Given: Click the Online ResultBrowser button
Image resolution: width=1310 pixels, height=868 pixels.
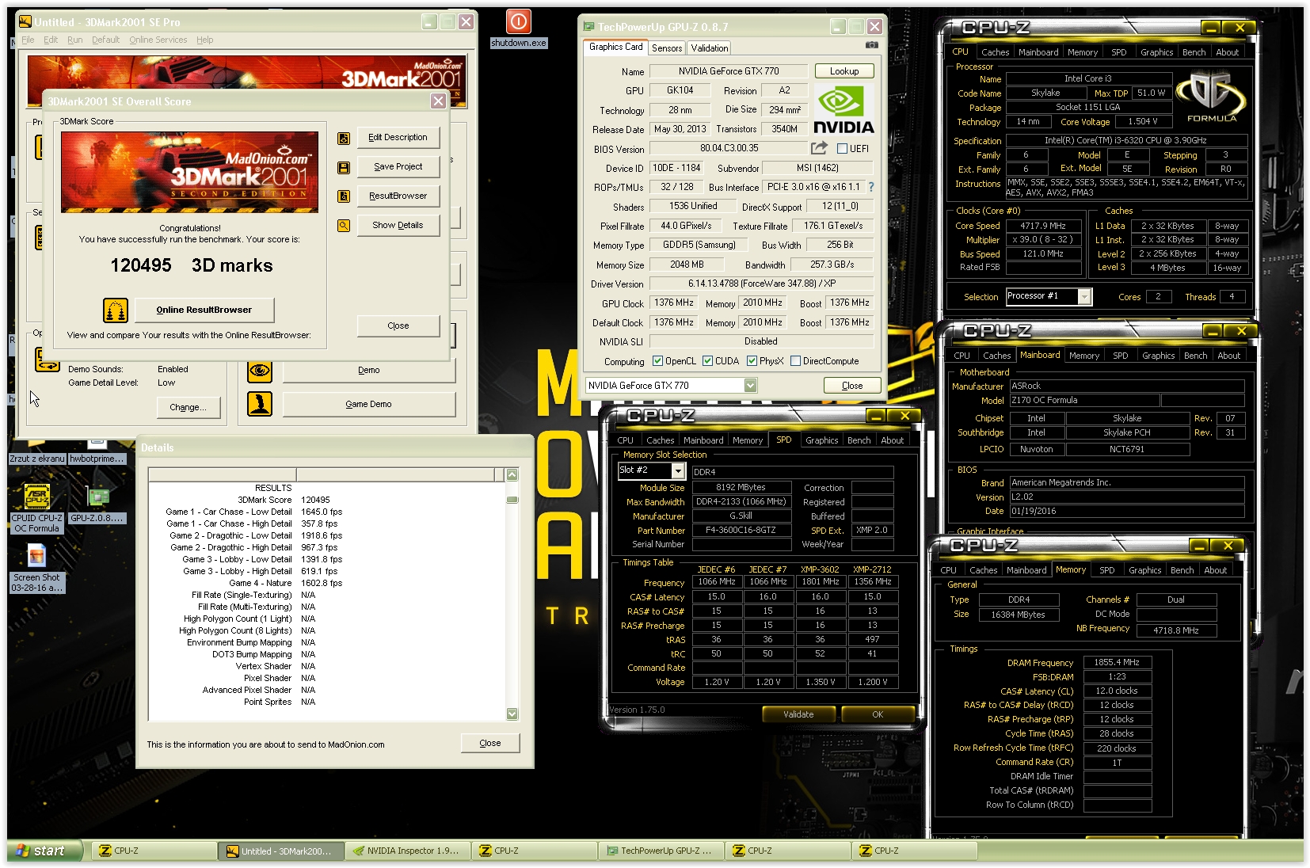Looking at the screenshot, I should point(204,310).
